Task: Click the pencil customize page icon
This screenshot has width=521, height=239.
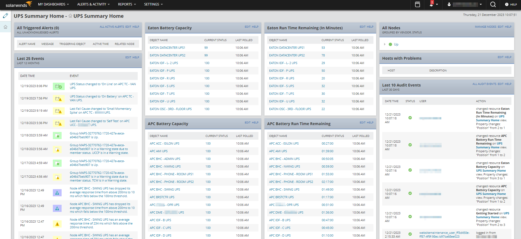Action: click(5, 16)
